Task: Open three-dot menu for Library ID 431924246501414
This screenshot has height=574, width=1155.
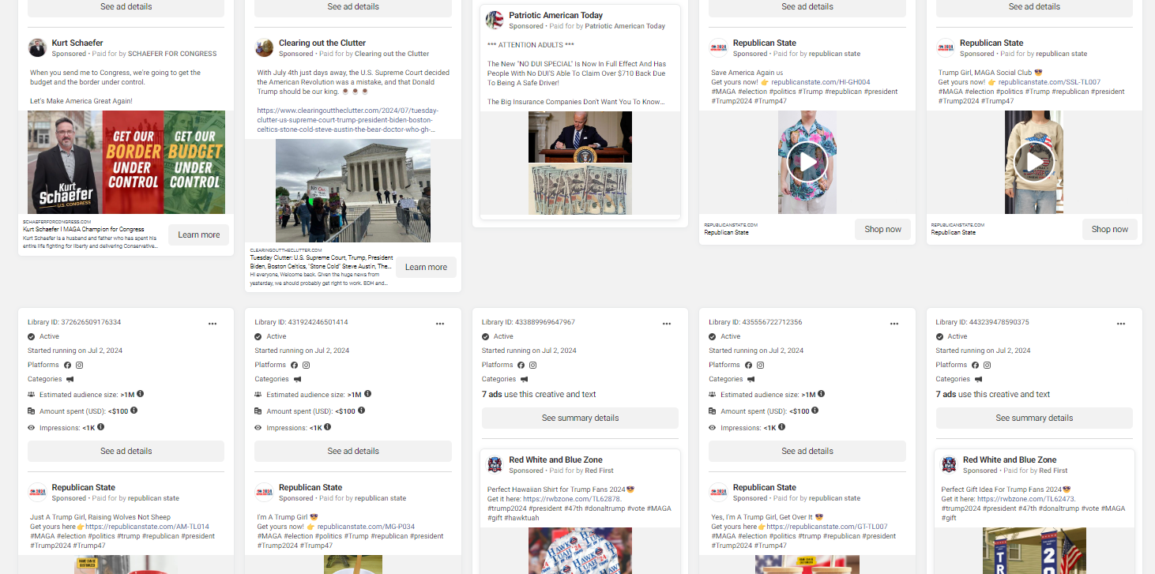Action: 440,324
